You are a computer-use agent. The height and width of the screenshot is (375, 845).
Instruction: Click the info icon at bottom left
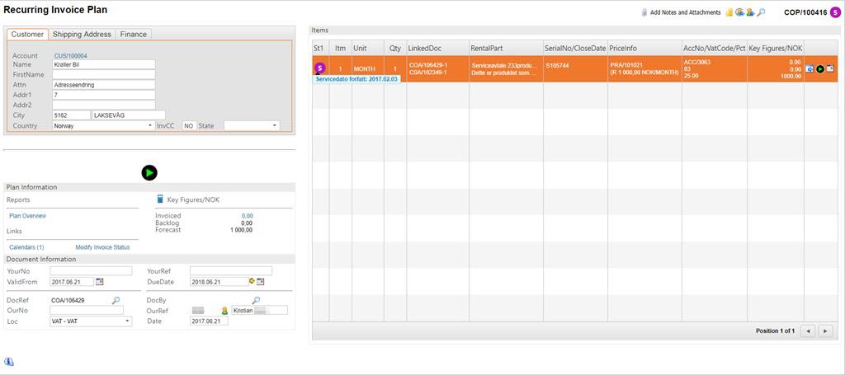click(9, 361)
